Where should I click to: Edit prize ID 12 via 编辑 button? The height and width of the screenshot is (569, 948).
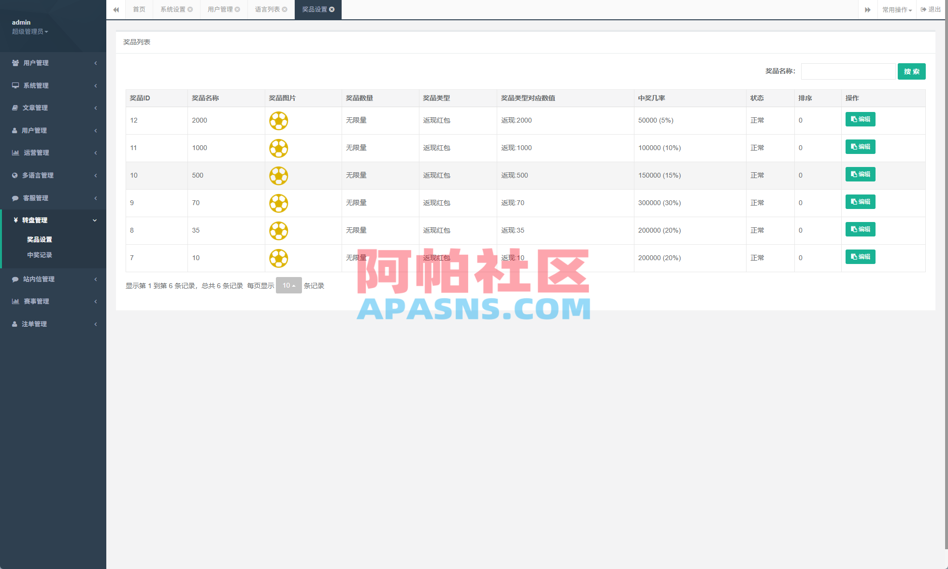pos(860,119)
